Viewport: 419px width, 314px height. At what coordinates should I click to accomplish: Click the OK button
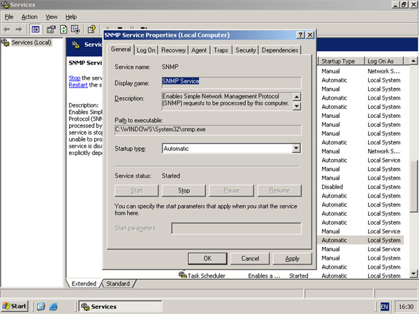click(x=207, y=258)
